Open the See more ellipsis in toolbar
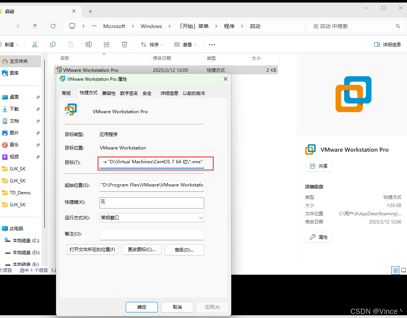Screen dimensions: 407x318 coord(212,44)
